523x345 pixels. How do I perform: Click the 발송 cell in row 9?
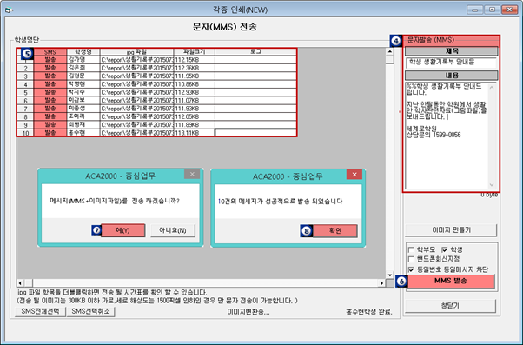tap(50, 125)
